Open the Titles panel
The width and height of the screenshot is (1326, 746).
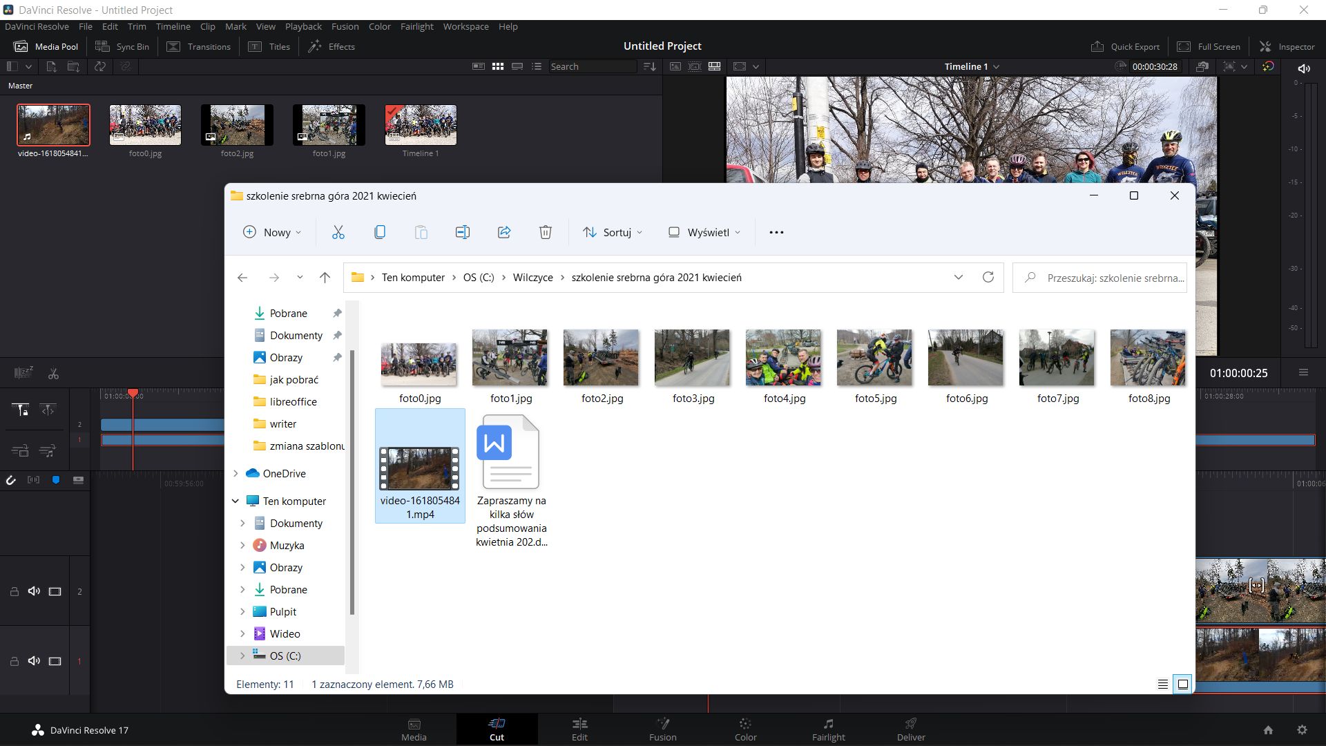(269, 46)
